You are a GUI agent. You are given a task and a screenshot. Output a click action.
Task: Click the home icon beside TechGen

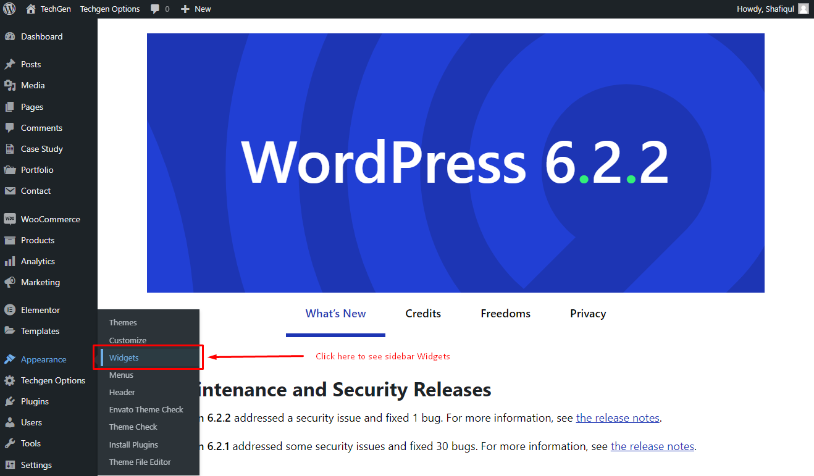(x=31, y=9)
